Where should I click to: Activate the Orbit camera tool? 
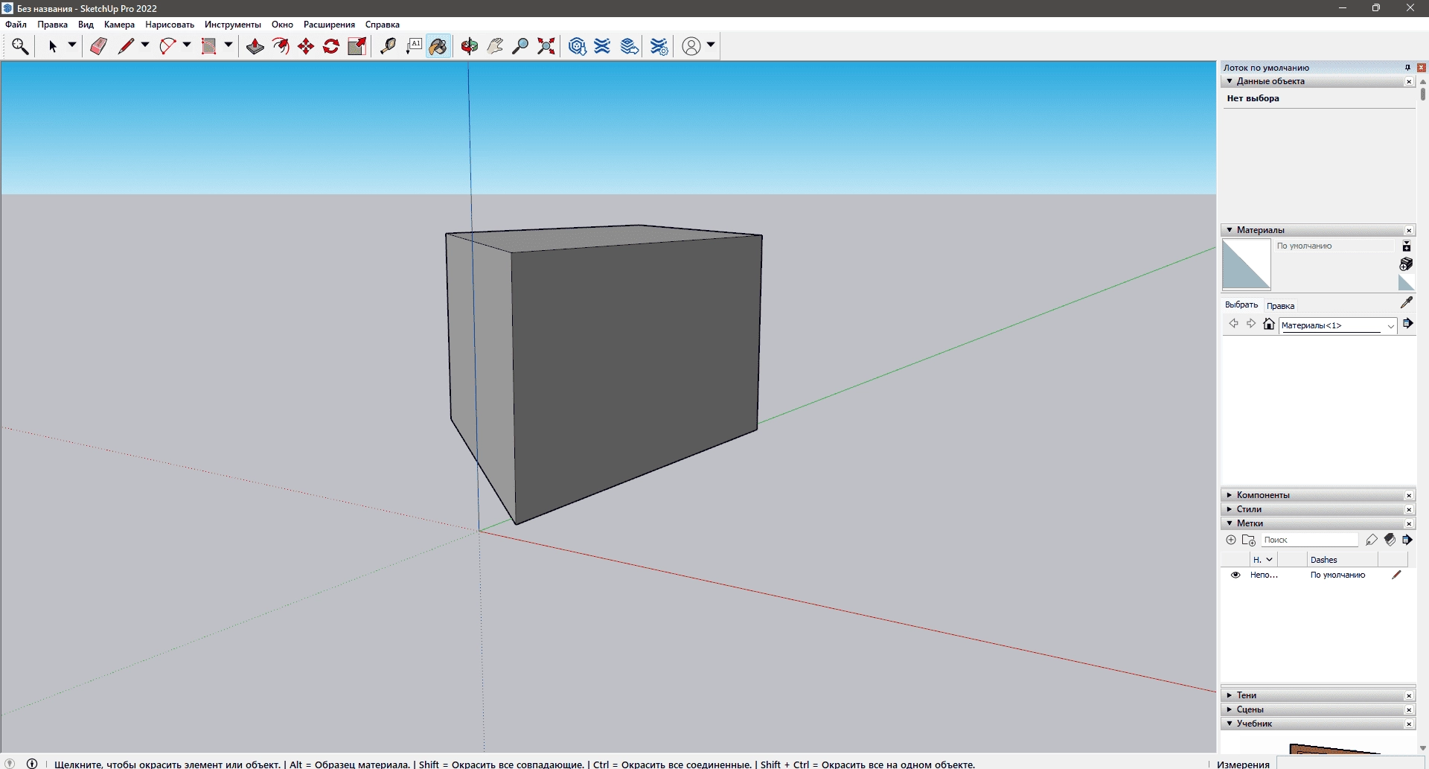(x=470, y=46)
